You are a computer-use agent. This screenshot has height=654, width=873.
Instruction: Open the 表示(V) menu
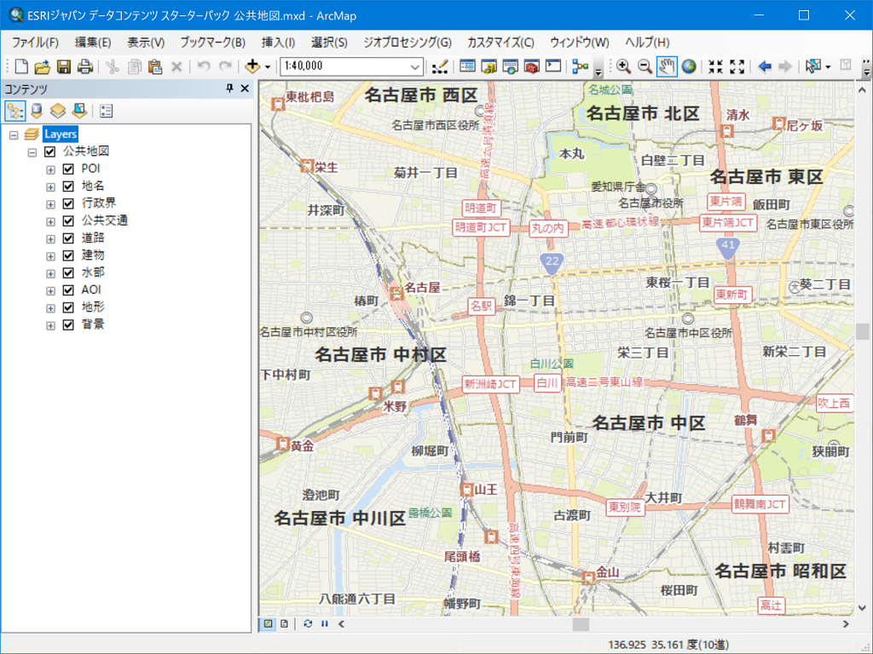pos(146,43)
